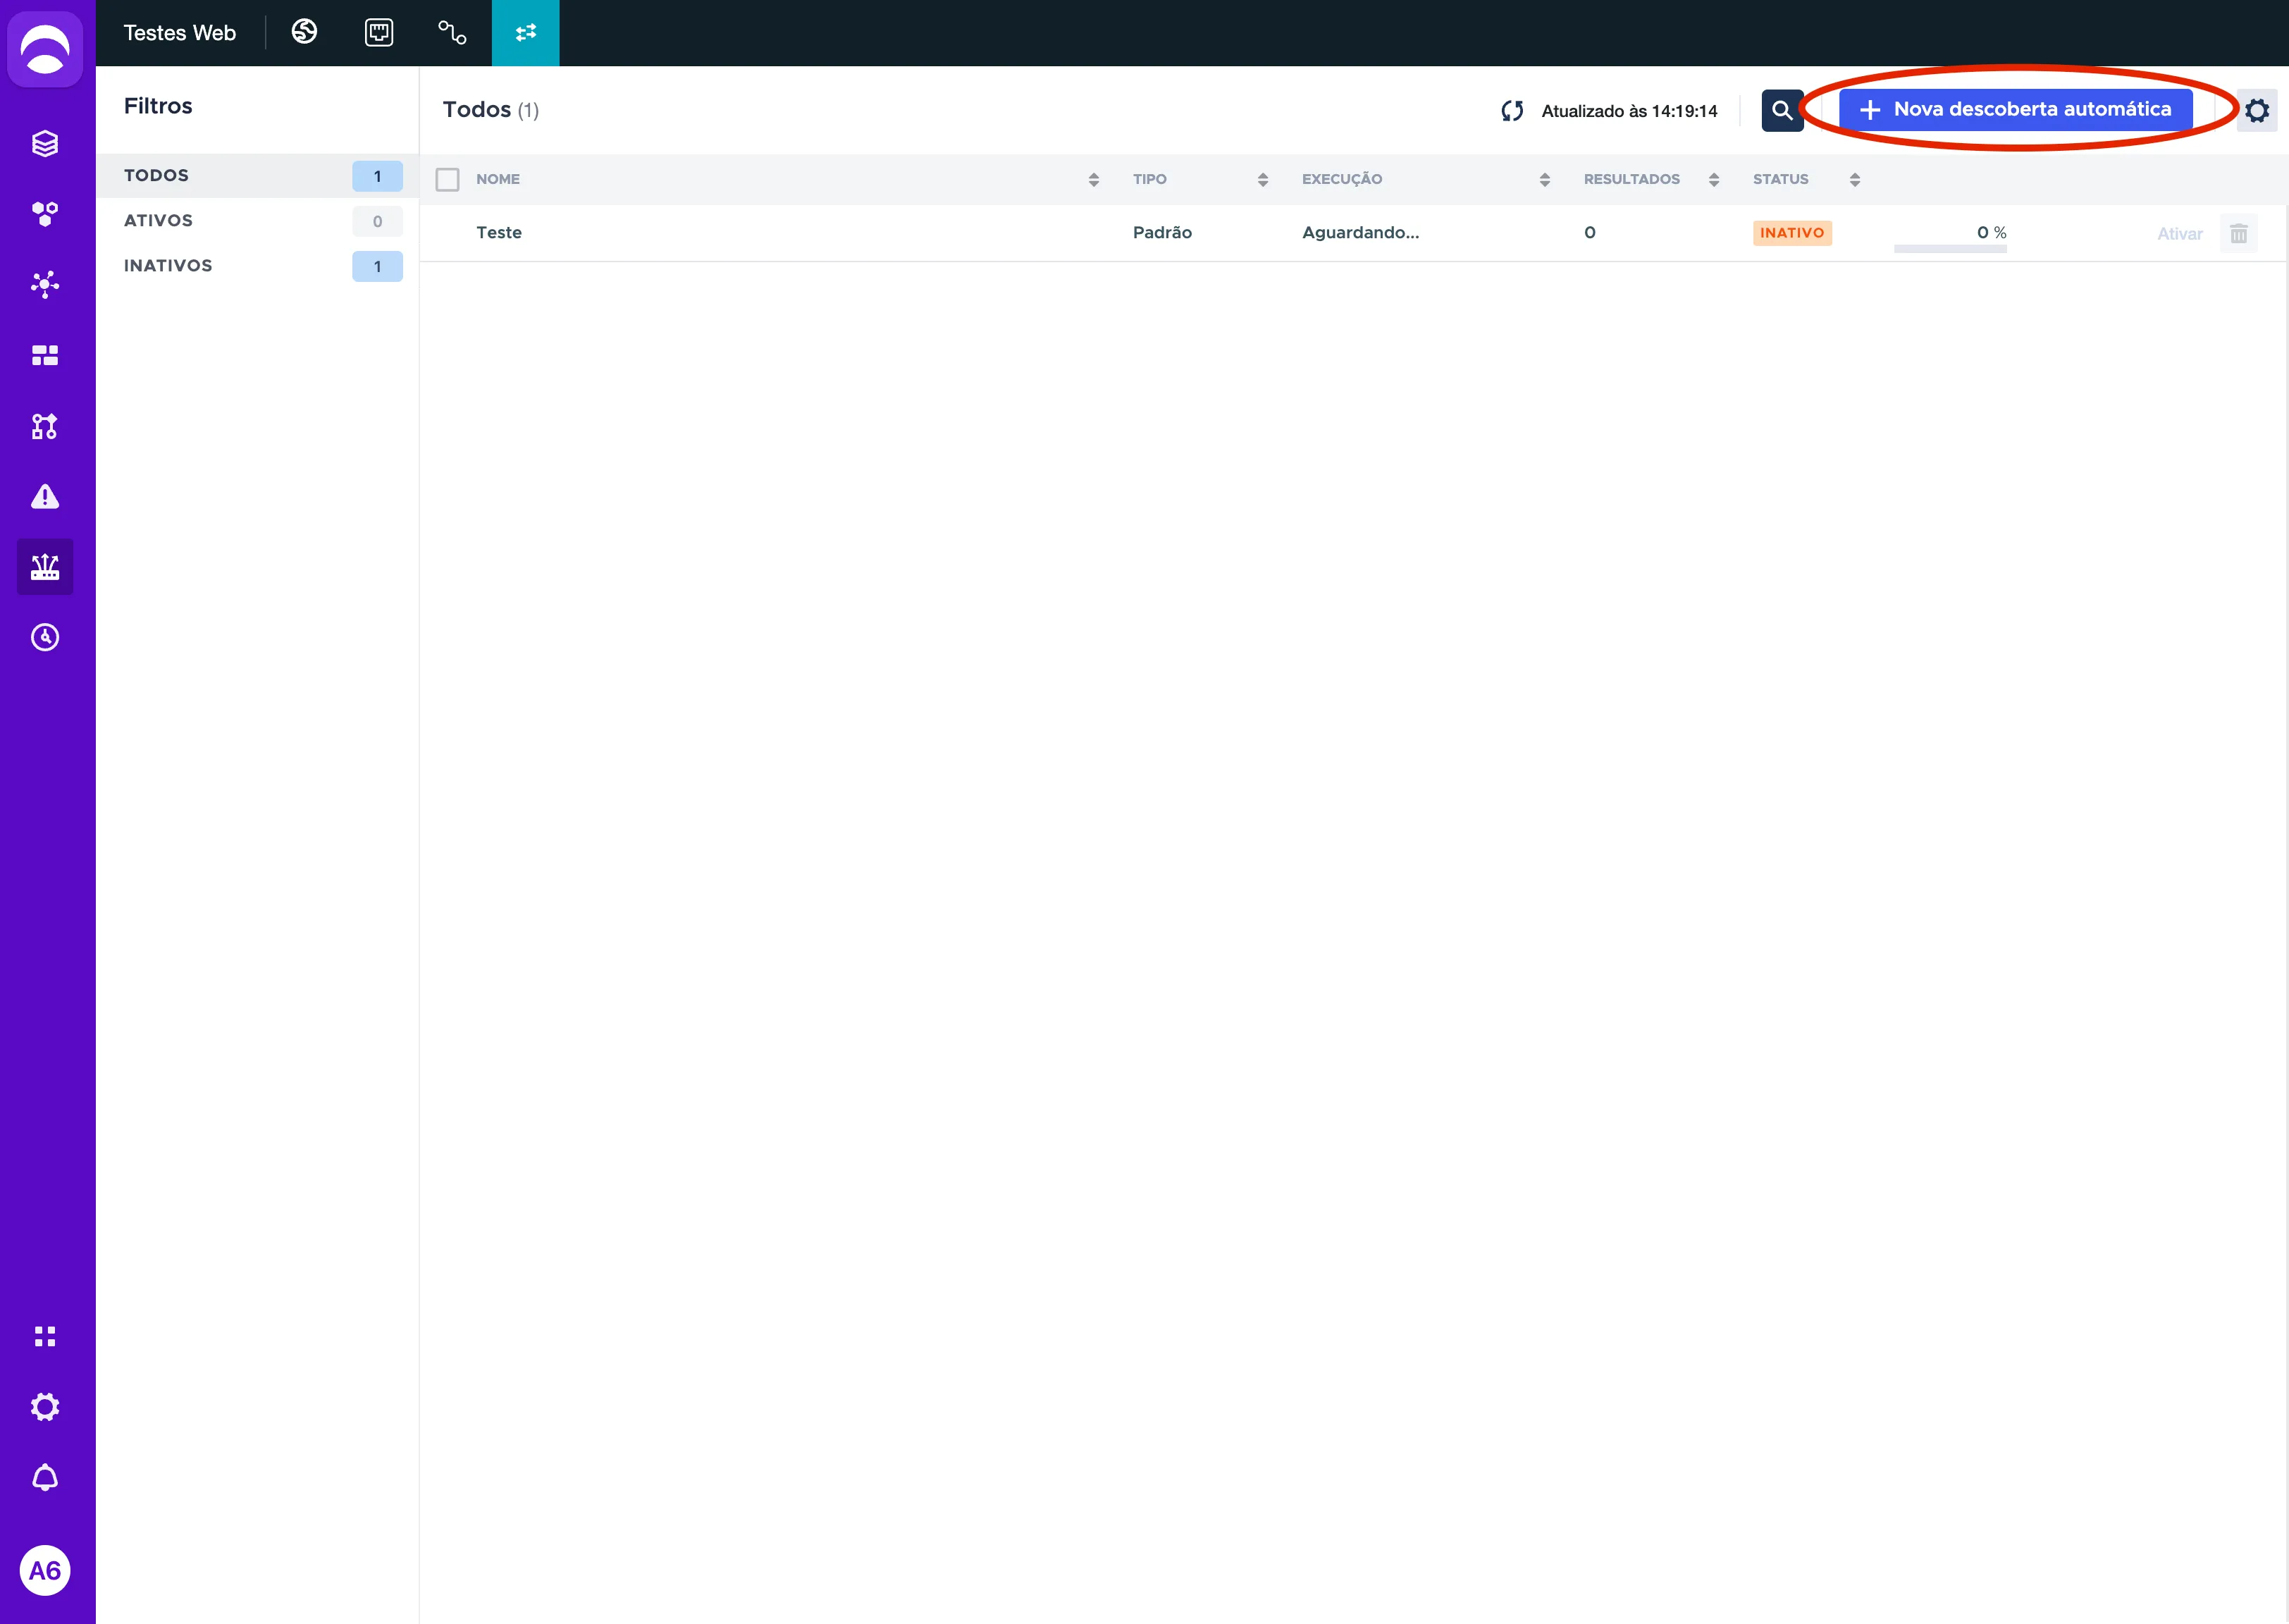Click the Testes Web title

(x=180, y=33)
